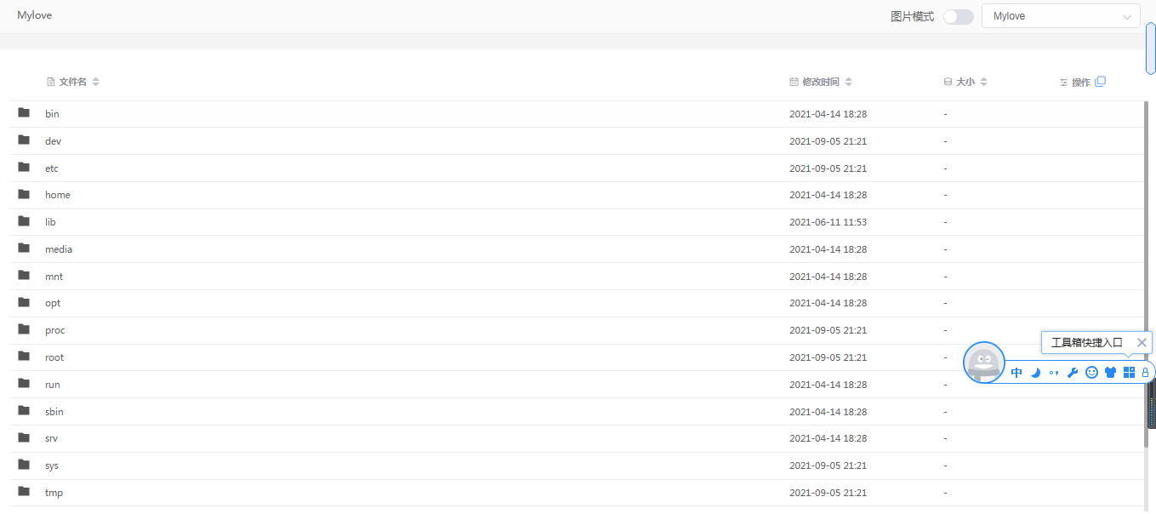Click the file list vertical scrollbar

[x=1146, y=272]
